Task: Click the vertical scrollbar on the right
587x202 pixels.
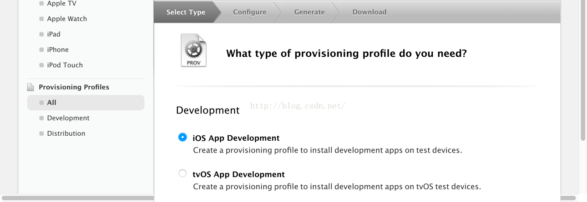Action: [583, 70]
